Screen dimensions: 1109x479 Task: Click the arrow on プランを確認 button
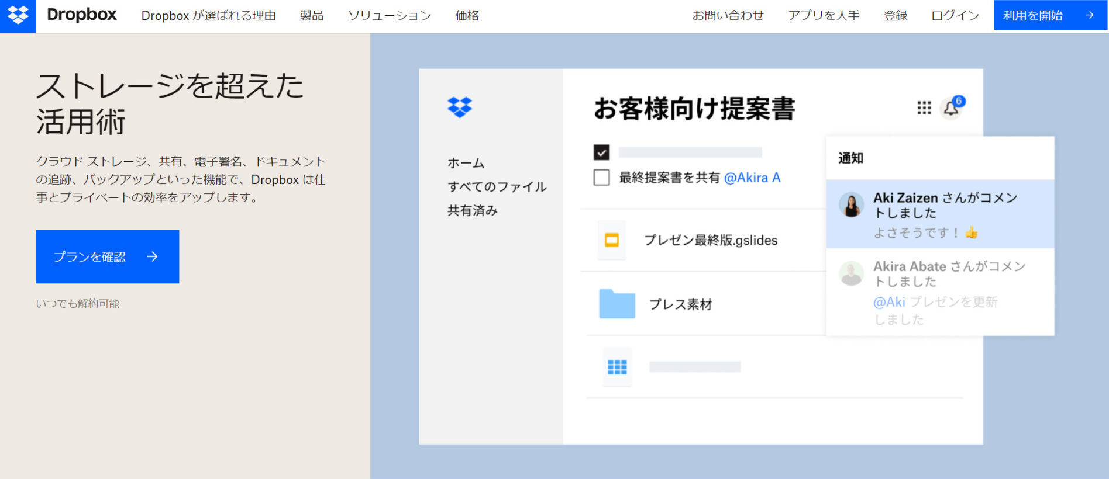click(152, 256)
